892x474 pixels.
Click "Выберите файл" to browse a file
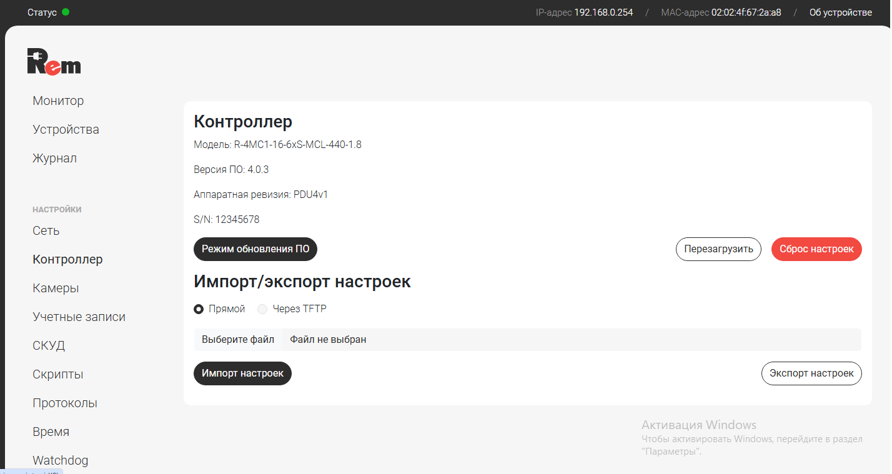(238, 340)
